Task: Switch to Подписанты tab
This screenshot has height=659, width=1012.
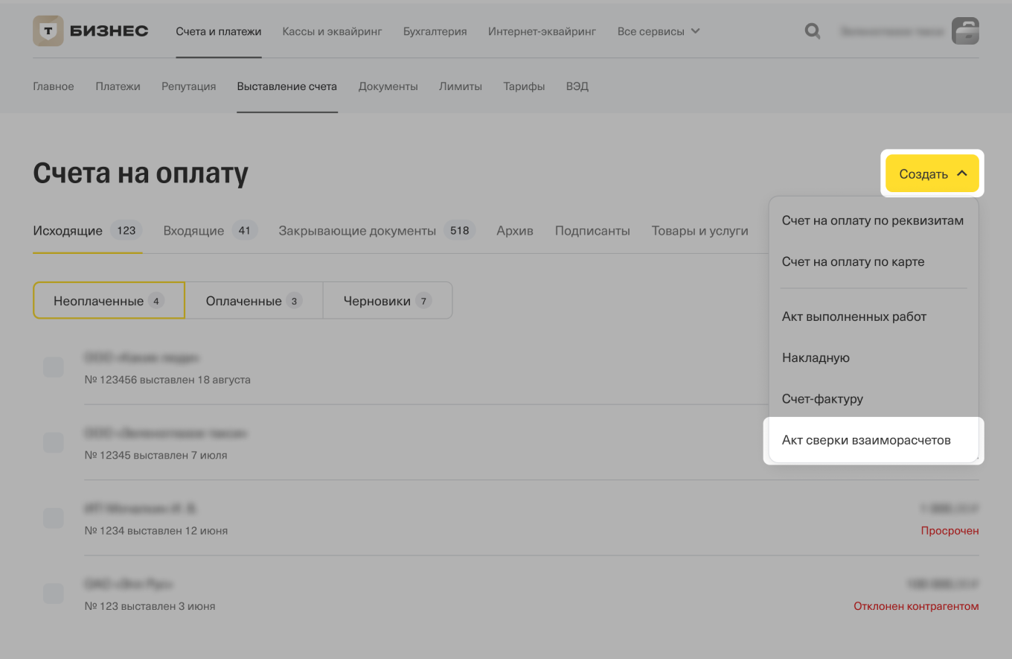Action: click(x=592, y=231)
